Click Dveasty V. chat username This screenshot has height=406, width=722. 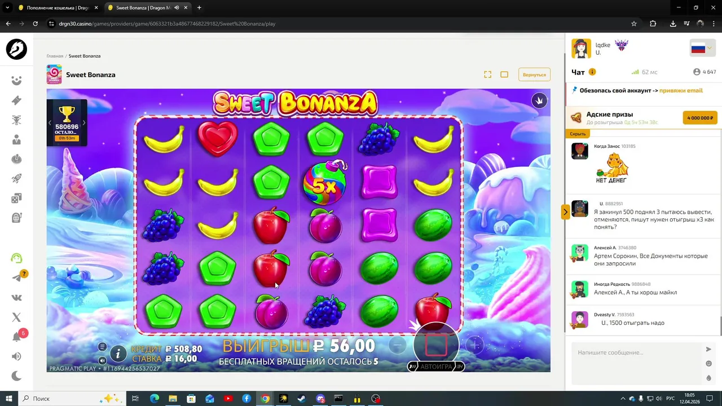pos(604,315)
